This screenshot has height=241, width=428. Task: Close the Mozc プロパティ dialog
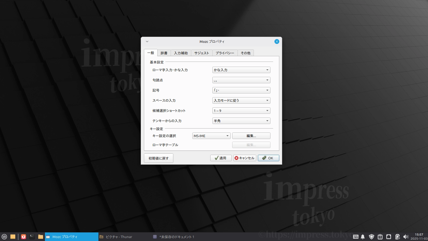click(277, 42)
